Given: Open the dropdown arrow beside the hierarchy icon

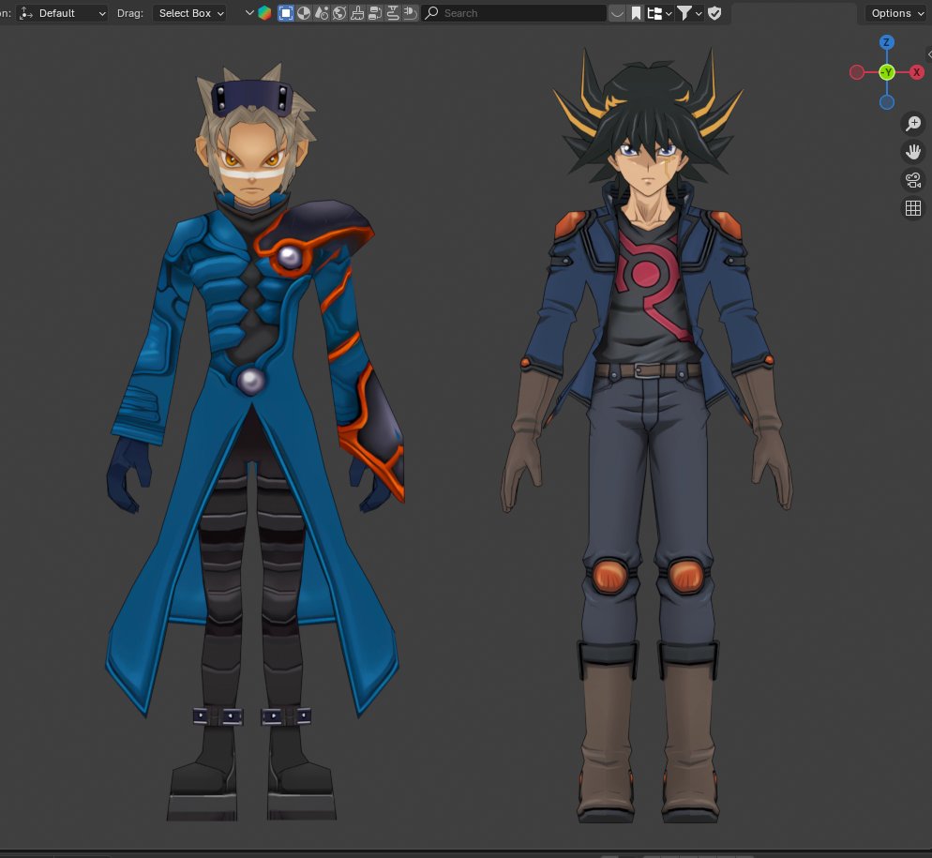Looking at the screenshot, I should pos(669,13).
